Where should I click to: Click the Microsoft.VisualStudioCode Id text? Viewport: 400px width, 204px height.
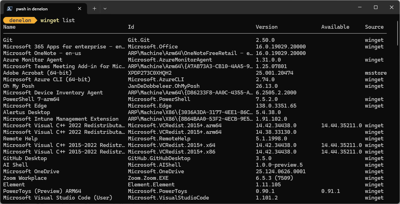(168, 198)
